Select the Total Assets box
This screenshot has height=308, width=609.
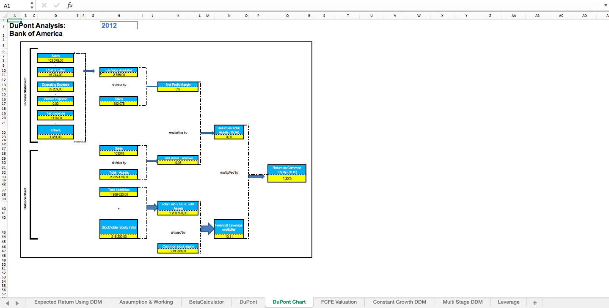(118, 174)
